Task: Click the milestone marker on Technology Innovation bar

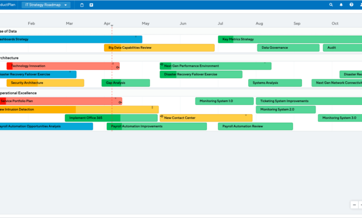Action: 118,67
